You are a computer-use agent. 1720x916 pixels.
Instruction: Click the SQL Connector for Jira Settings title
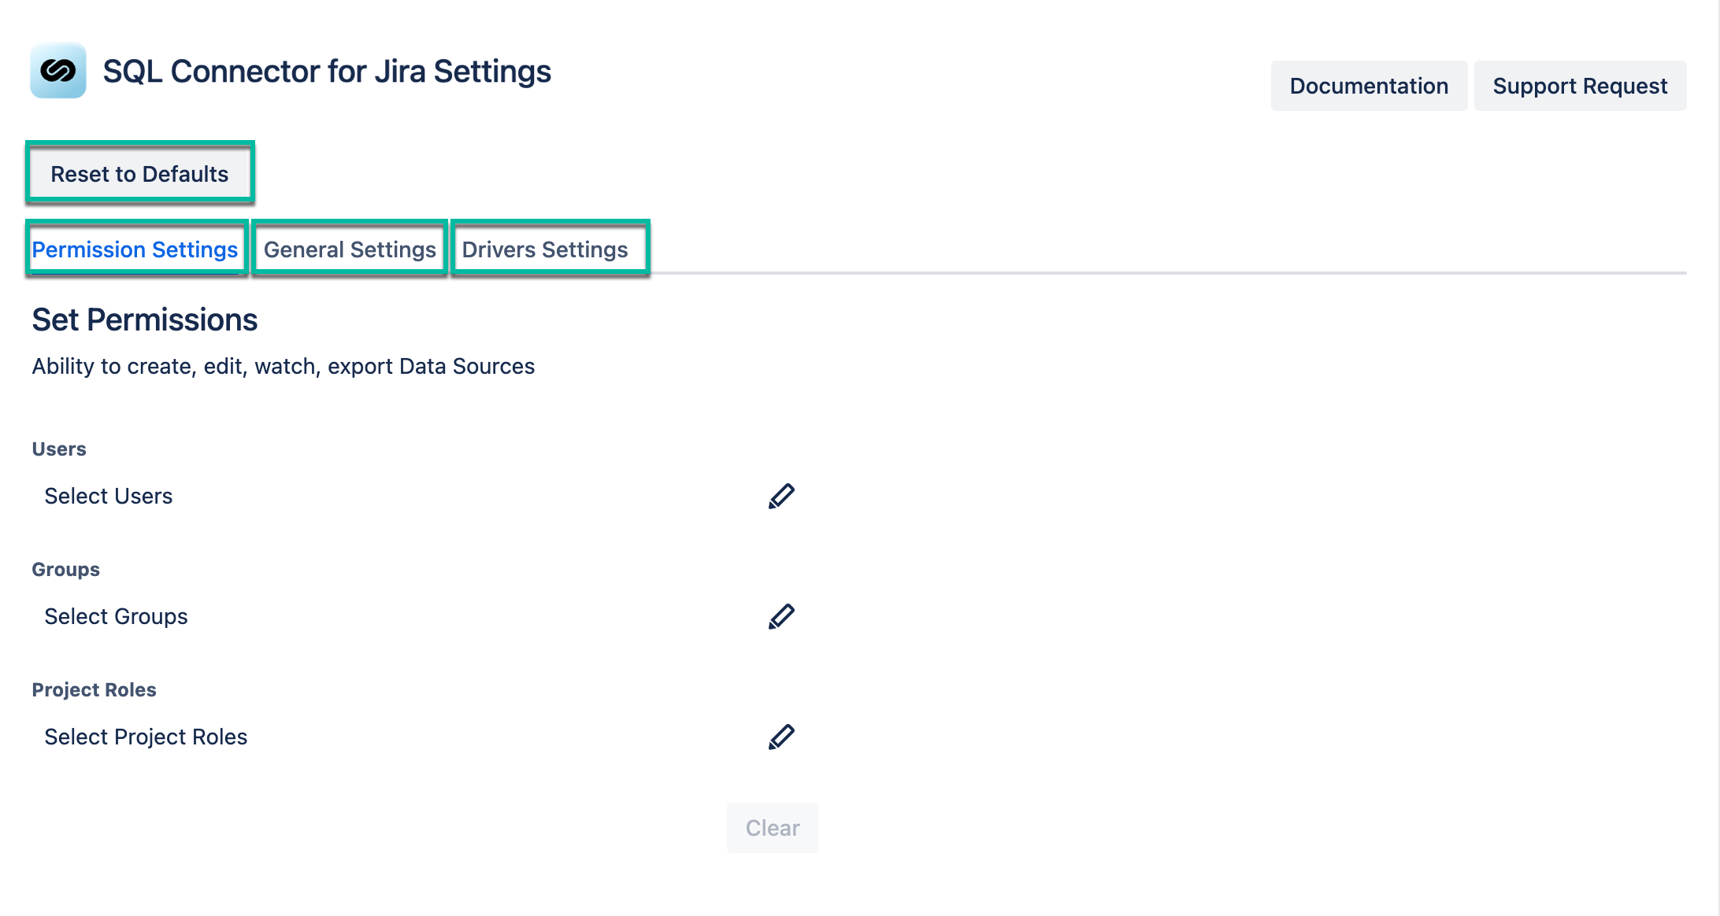click(327, 72)
